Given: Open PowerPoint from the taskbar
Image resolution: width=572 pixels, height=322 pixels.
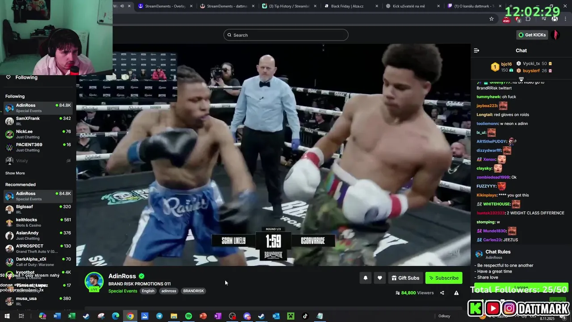Looking at the screenshot, I should click(x=203, y=316).
